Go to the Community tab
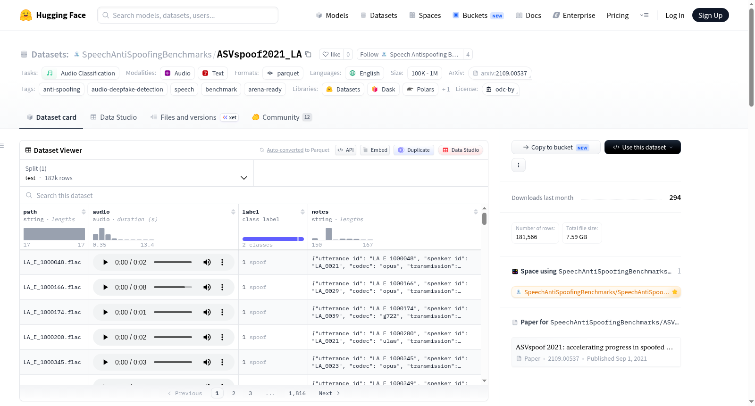This screenshot has width=755, height=406. click(x=282, y=117)
